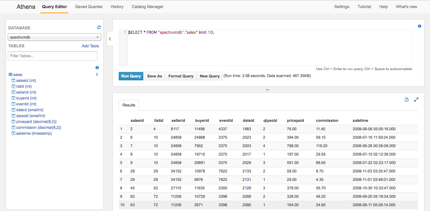The height and width of the screenshot is (211, 430).
Task: Click the pricepaid column icon
Action: click(x=14, y=121)
